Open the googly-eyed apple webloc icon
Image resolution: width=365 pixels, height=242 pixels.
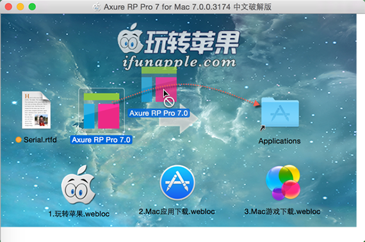pos(78,185)
